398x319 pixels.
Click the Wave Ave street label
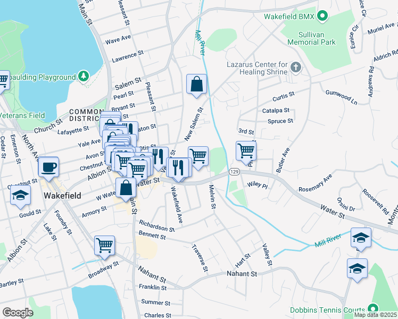[x=118, y=39]
